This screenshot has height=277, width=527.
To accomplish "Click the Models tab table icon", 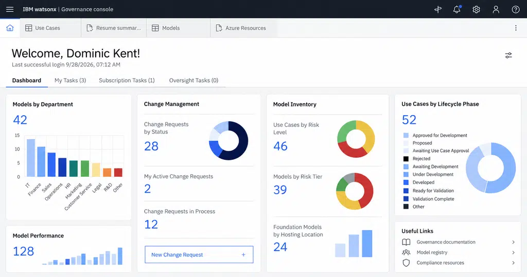I will click(x=155, y=28).
